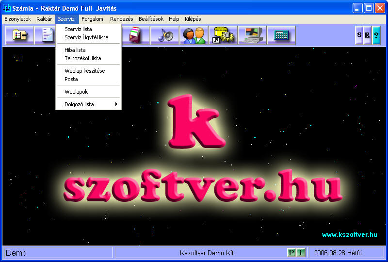Open the two people customers icon

coord(194,35)
